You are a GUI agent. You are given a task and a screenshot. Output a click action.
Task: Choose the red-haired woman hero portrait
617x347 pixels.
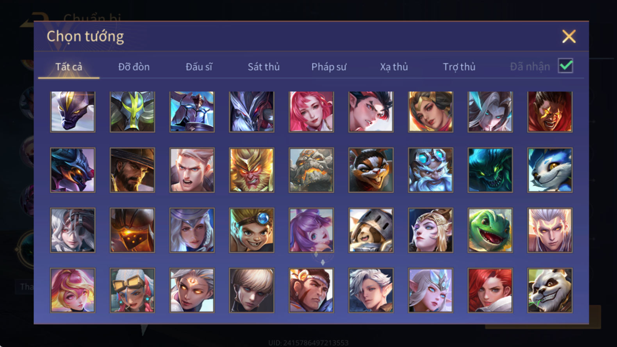click(x=490, y=290)
